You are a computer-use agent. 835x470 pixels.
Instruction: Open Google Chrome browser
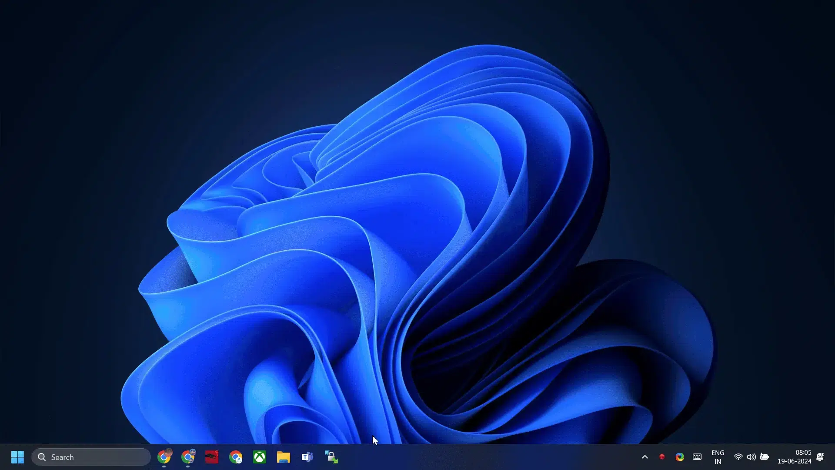[x=164, y=457]
